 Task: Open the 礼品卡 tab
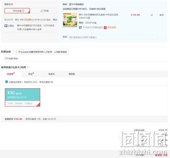click(51, 74)
